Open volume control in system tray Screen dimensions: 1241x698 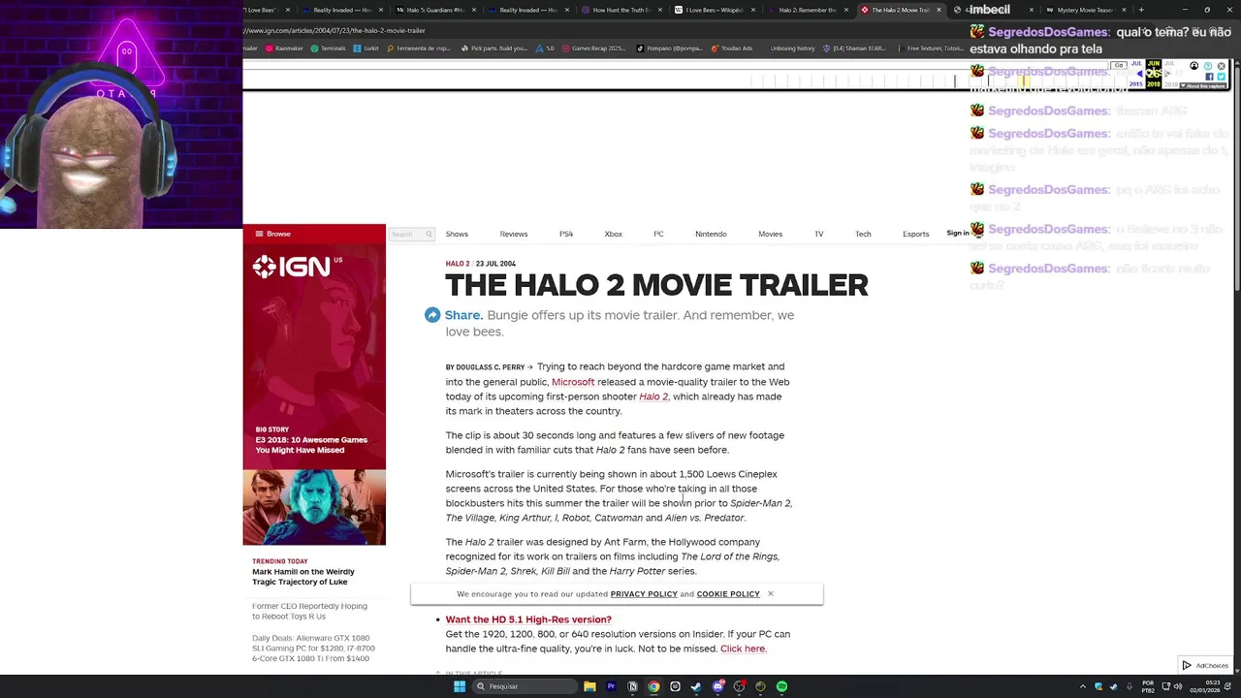tap(1178, 686)
